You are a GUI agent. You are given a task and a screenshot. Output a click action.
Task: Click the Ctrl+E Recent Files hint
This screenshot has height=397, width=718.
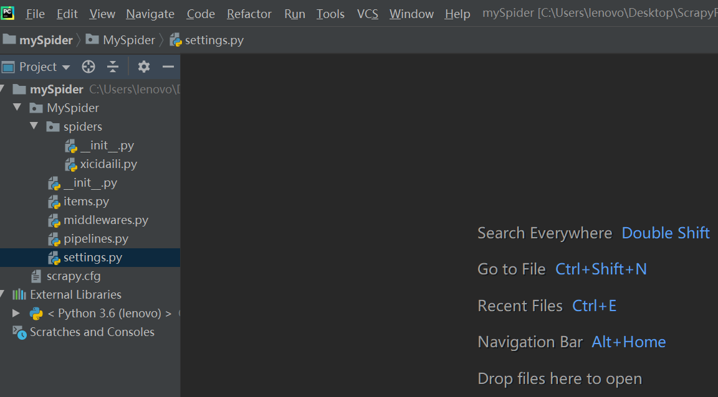pos(595,306)
